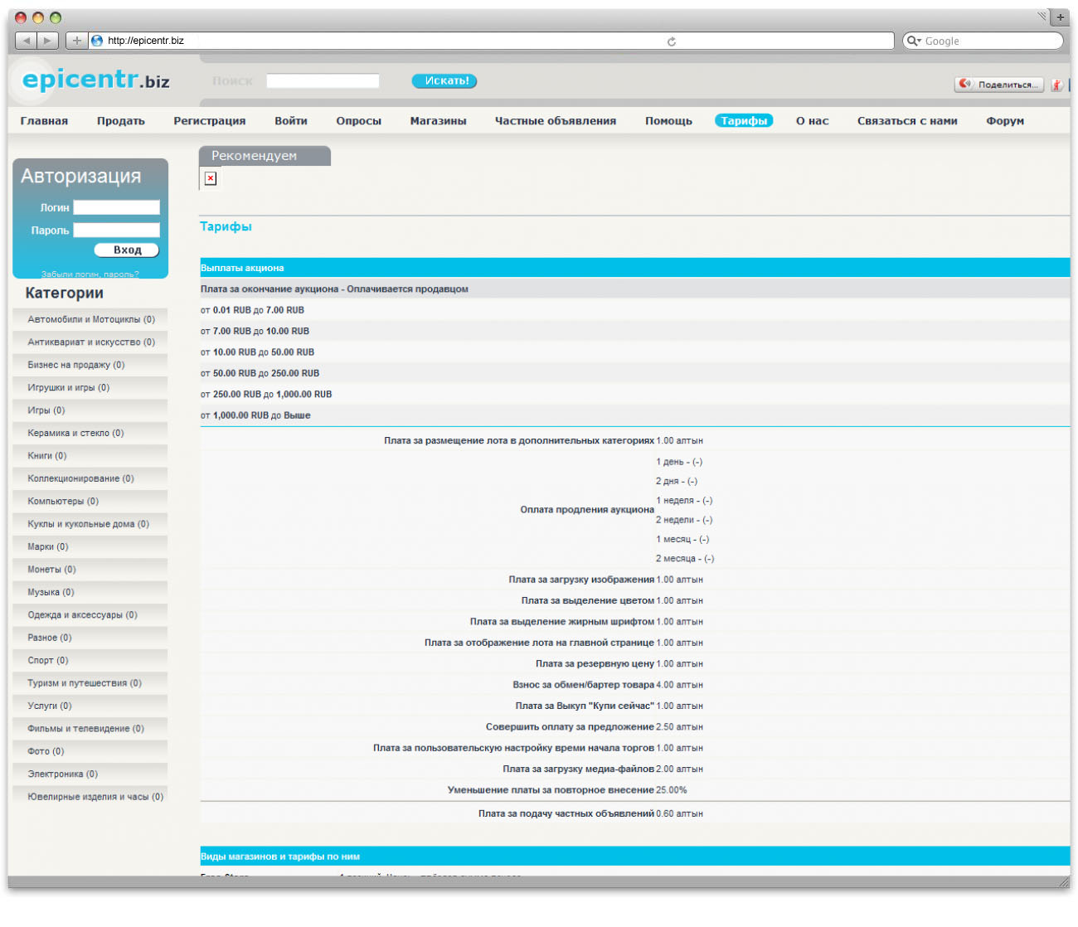Click row от 250.00 RUB до 1,000.00 RUB
The width and height of the screenshot is (1078, 927).
pyautogui.click(x=634, y=395)
